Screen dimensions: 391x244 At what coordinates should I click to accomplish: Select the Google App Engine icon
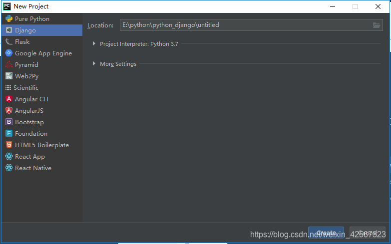pyautogui.click(x=9, y=53)
